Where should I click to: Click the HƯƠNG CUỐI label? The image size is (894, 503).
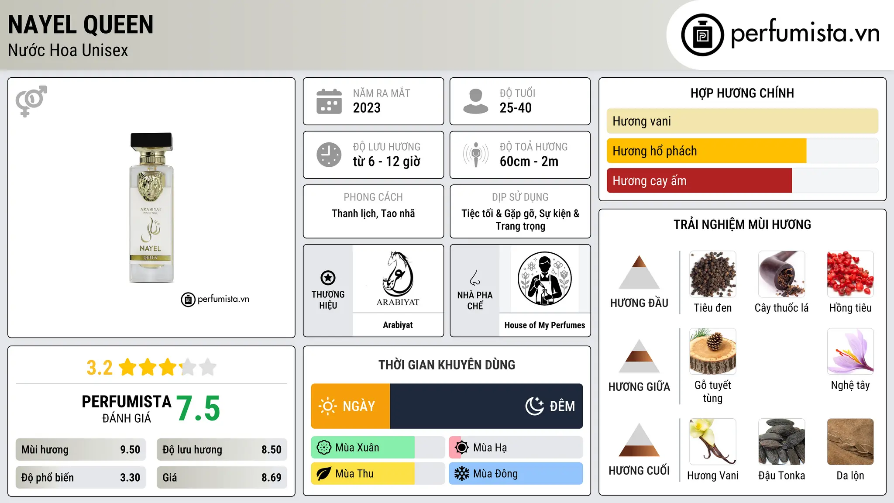[639, 471]
